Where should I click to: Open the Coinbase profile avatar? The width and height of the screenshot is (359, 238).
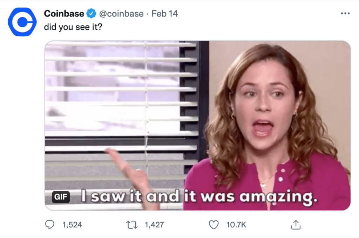tap(22, 22)
